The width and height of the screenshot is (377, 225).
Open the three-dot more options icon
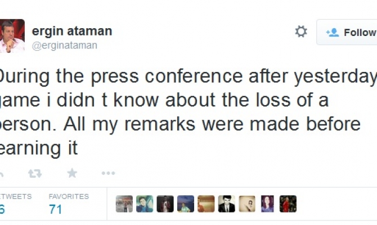click(x=108, y=173)
